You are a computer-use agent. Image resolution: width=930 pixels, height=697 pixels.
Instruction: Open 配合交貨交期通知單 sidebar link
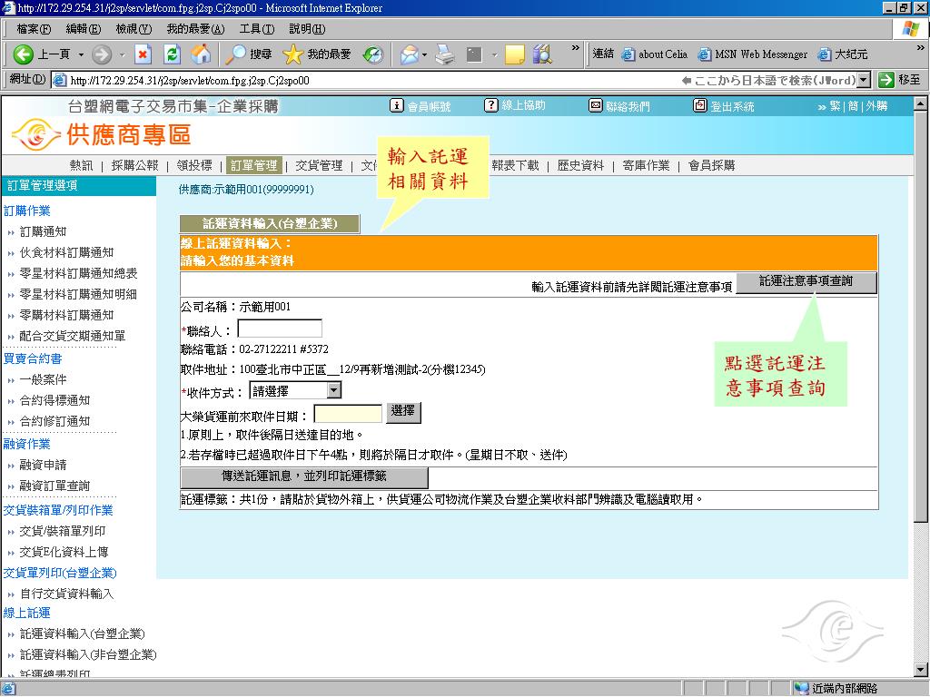[73, 336]
